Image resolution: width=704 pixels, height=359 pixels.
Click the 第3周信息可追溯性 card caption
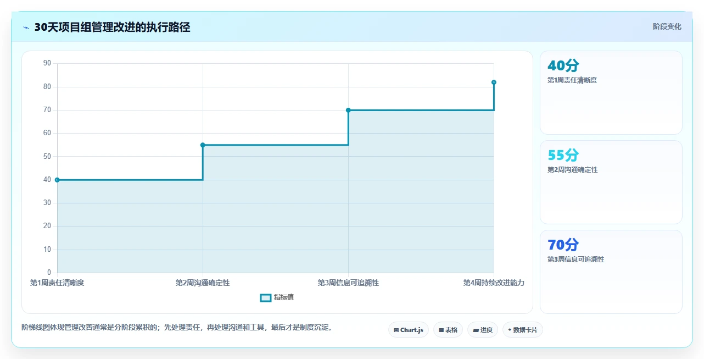(x=576, y=259)
